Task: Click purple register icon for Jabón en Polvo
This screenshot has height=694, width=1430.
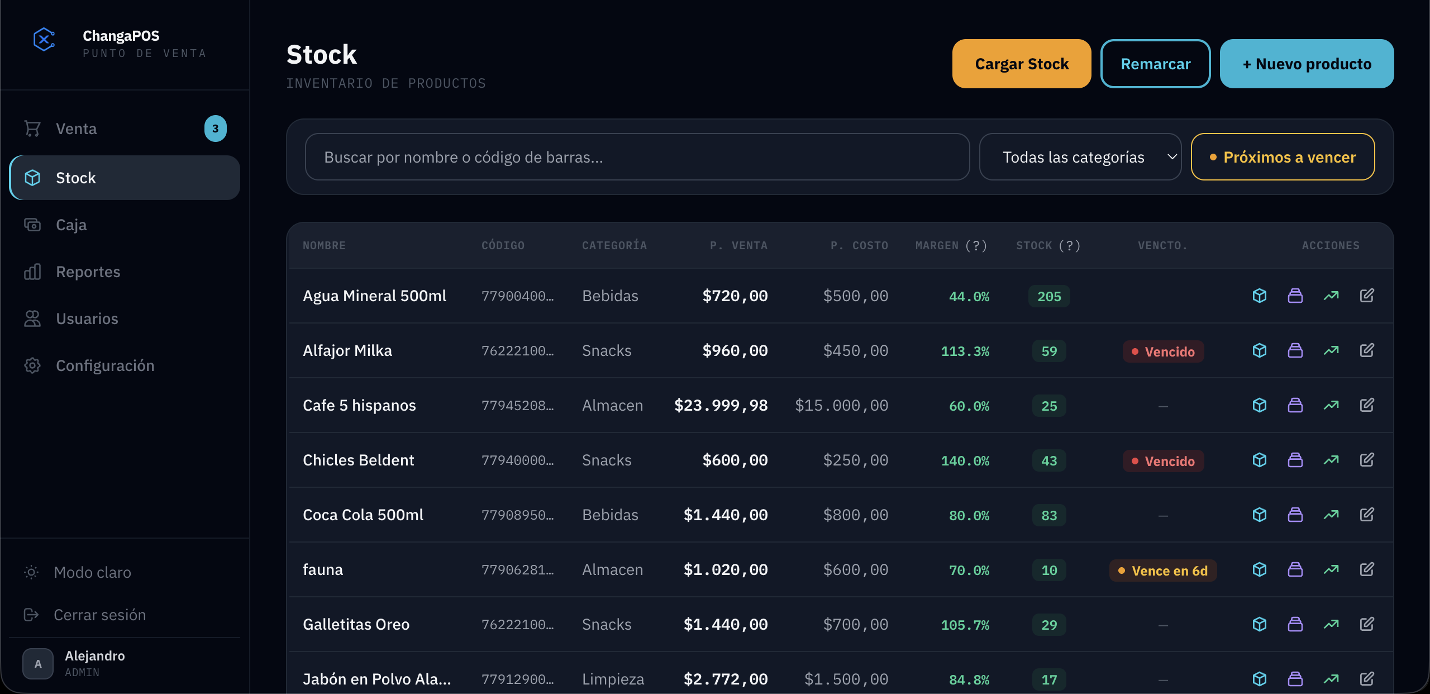Action: pyautogui.click(x=1295, y=679)
